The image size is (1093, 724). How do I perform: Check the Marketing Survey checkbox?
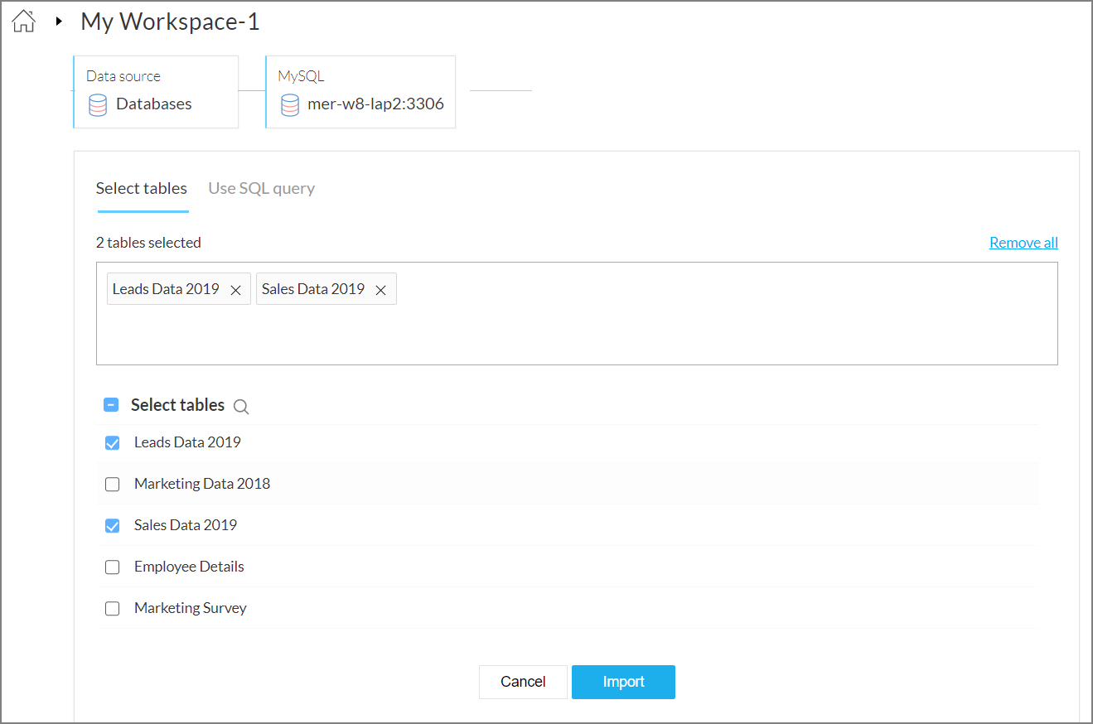113,609
